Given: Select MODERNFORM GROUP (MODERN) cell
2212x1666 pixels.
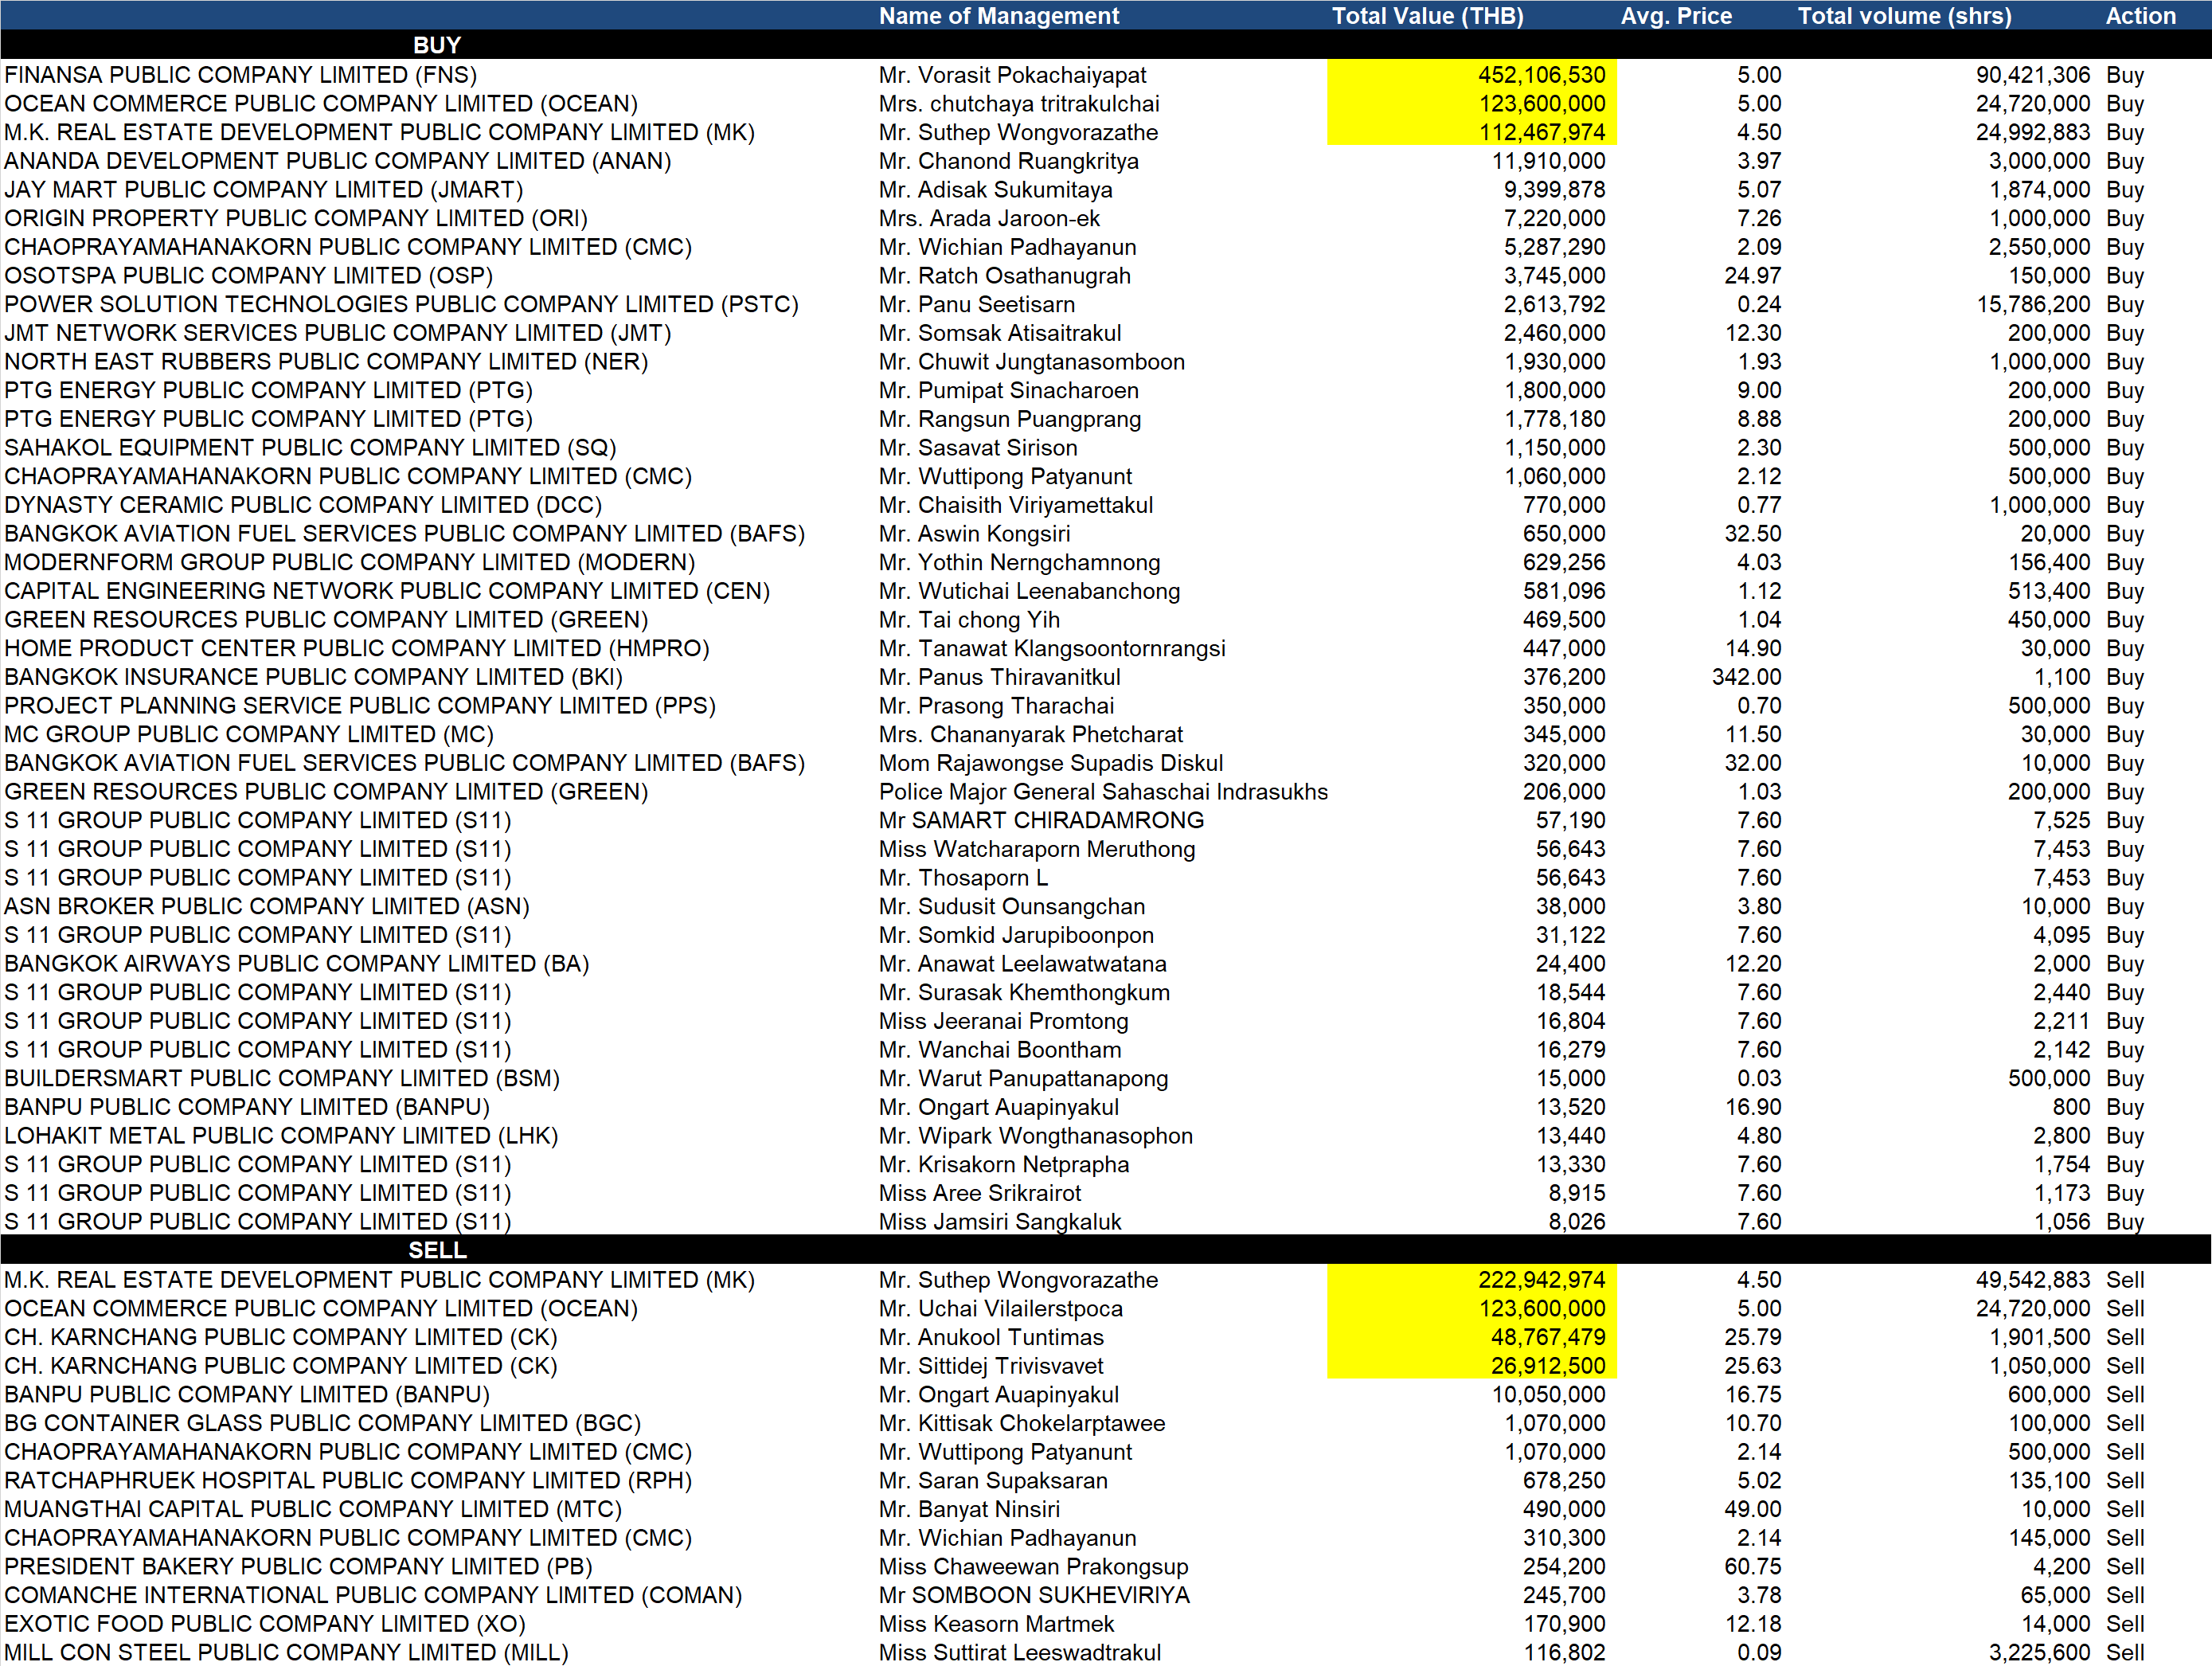Looking at the screenshot, I should 349,562.
